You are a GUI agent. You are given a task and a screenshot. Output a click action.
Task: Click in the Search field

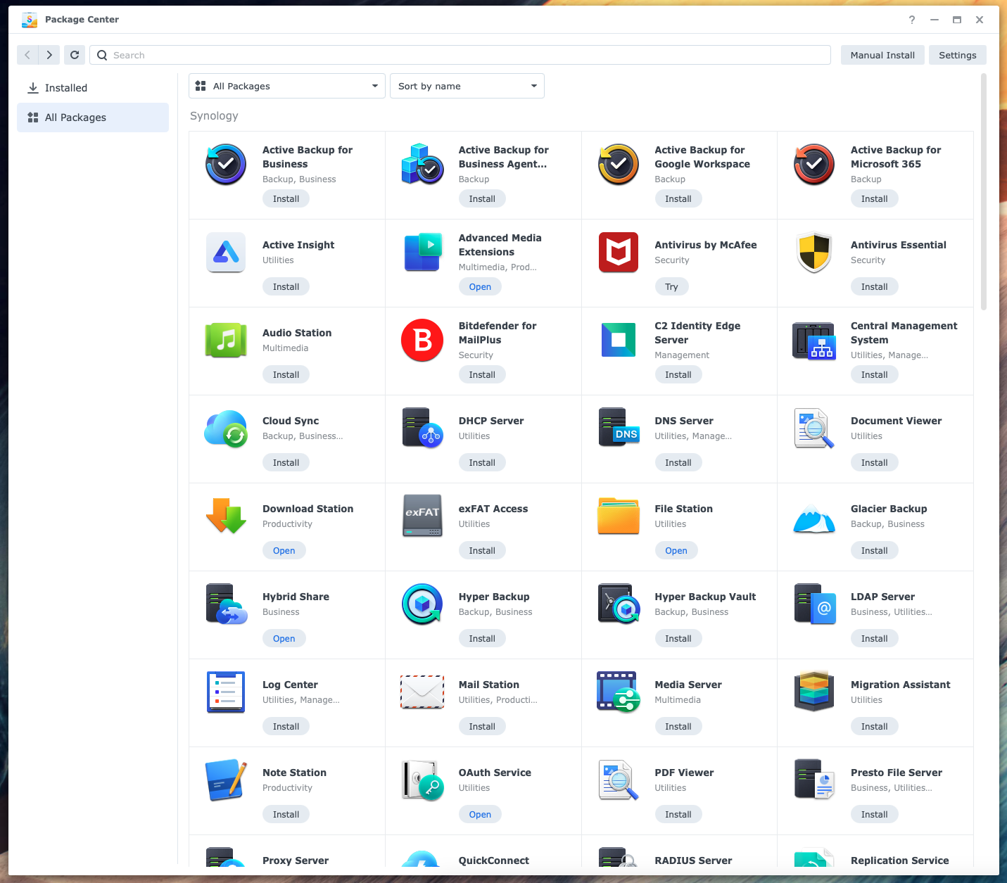[460, 55]
